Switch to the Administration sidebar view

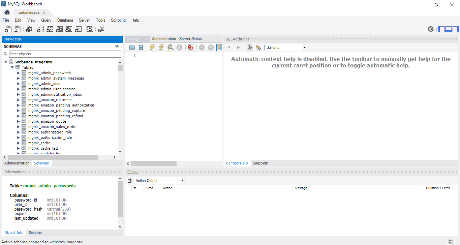17,163
